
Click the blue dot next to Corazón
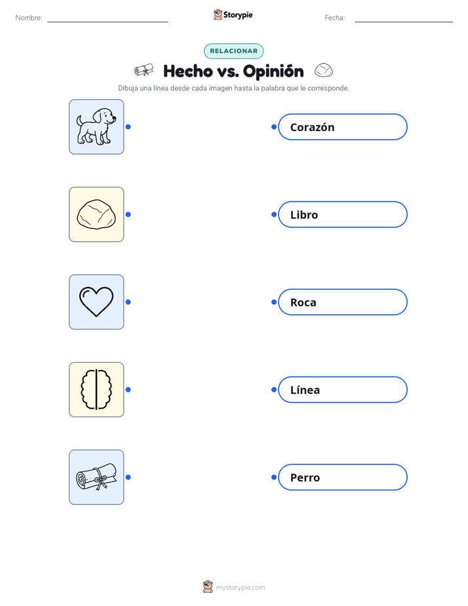(x=274, y=127)
